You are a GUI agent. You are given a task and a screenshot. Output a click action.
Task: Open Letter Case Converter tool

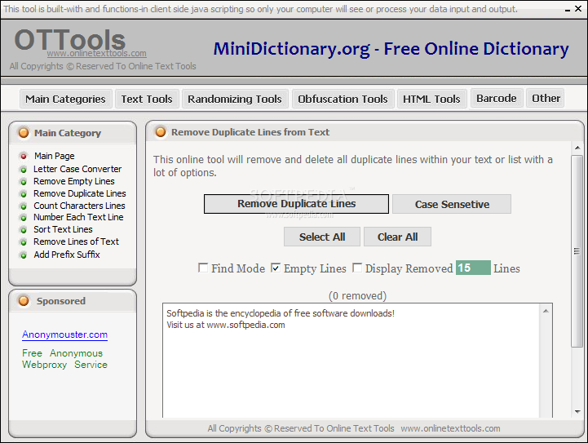77,169
